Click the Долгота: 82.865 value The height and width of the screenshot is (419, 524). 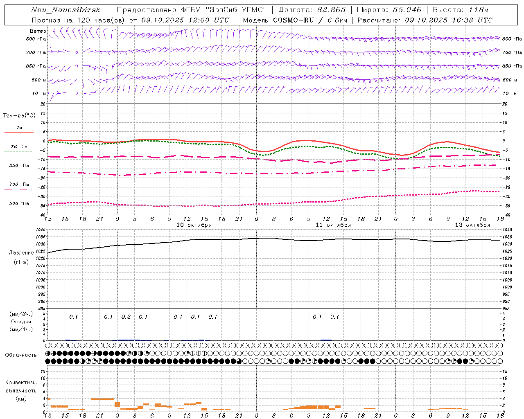312,10
